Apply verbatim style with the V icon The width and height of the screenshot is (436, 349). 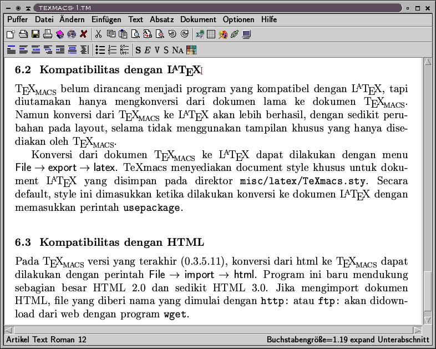[x=157, y=50]
